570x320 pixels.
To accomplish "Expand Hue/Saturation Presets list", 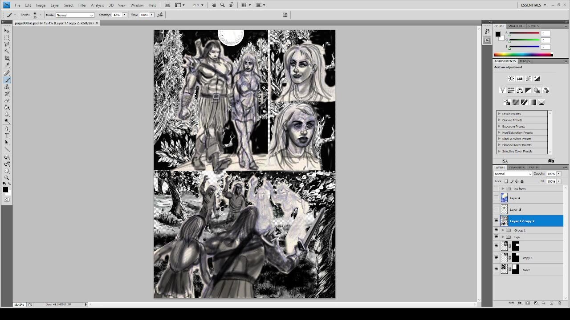I will coord(499,132).
